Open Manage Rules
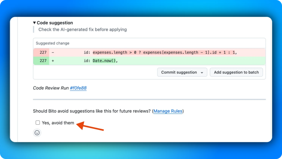 (168, 111)
